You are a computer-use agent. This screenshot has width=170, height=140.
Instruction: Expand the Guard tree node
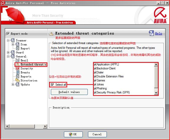[x=8, y=52]
